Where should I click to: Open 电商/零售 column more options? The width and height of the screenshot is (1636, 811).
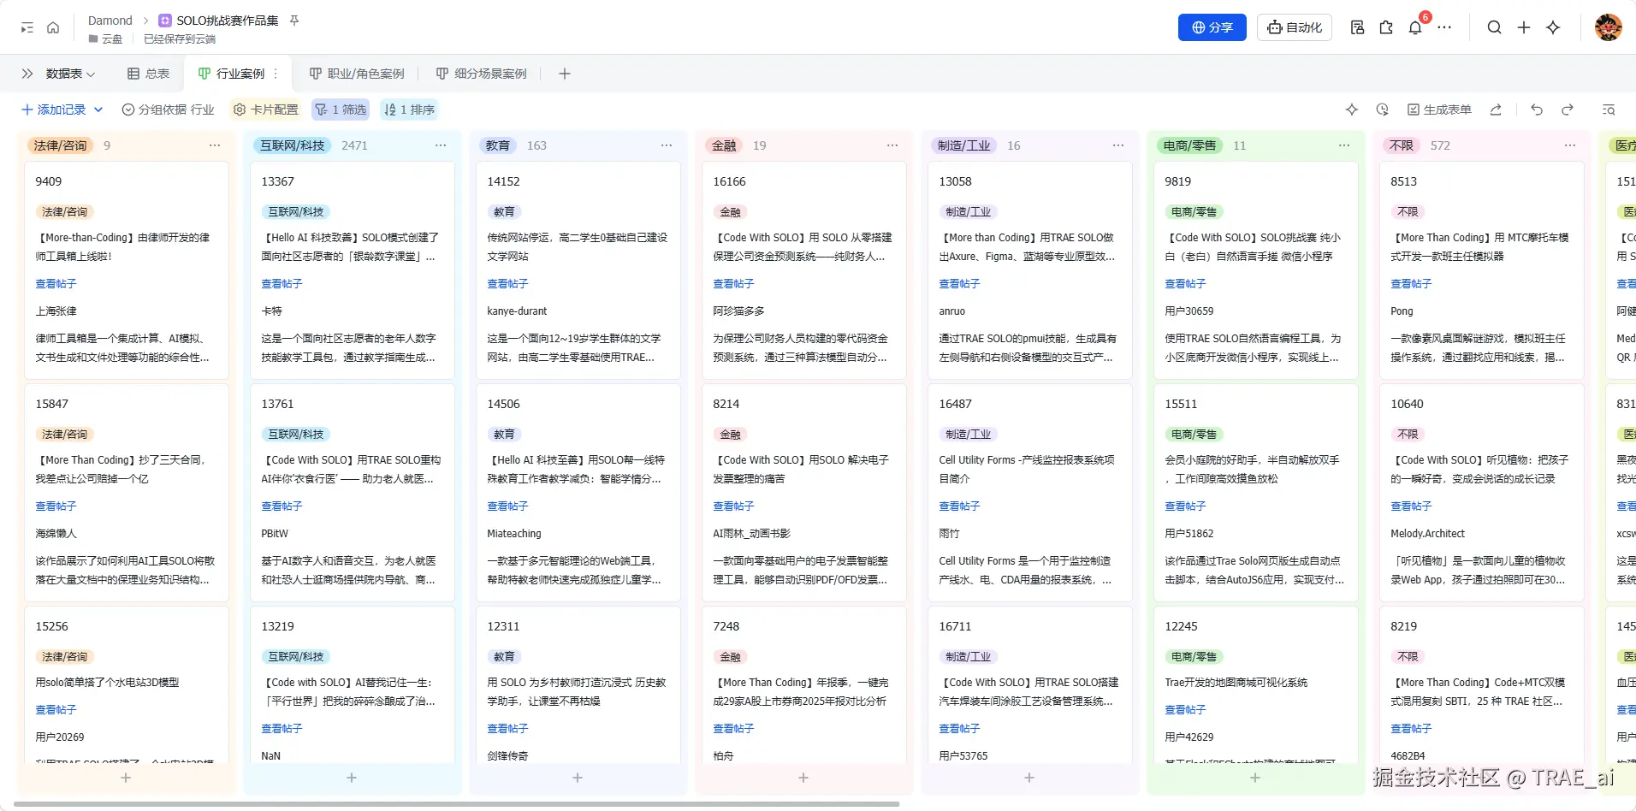(1344, 145)
